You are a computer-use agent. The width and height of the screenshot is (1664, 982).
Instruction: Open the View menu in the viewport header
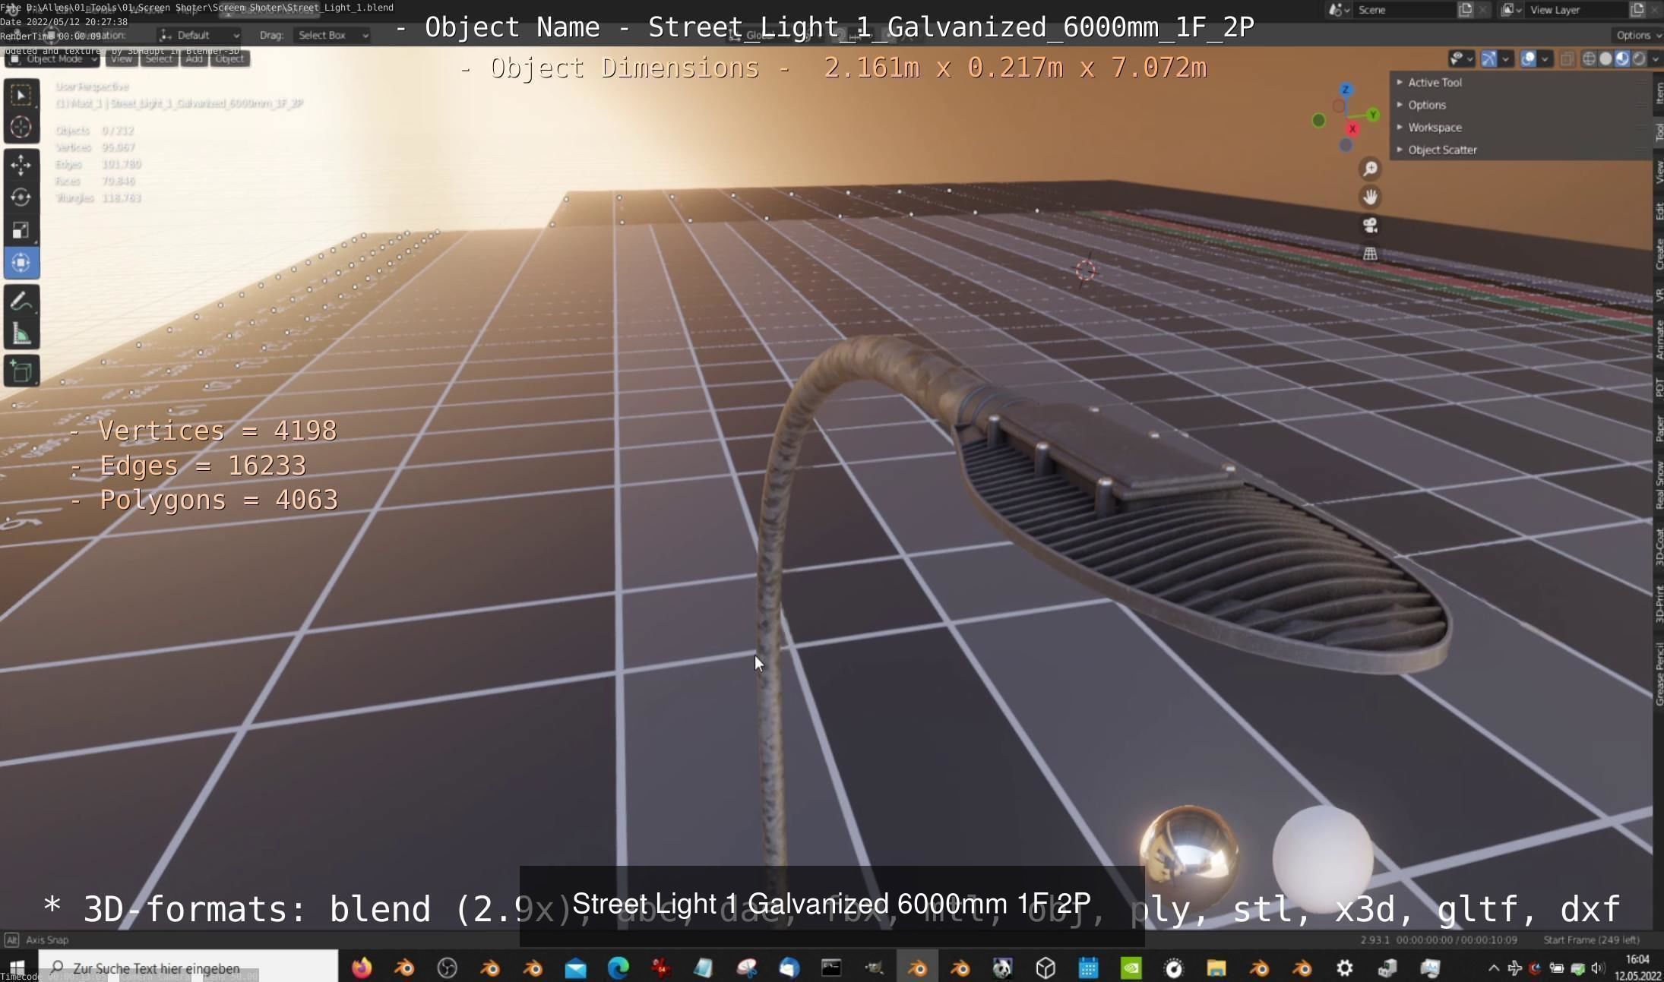(x=122, y=58)
